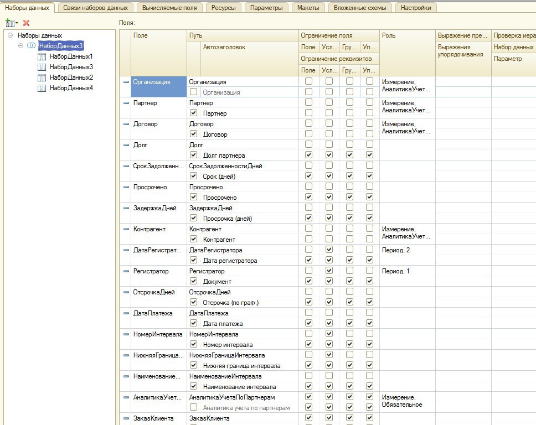Click the title text Нижняя граница интервала

(x=241, y=366)
